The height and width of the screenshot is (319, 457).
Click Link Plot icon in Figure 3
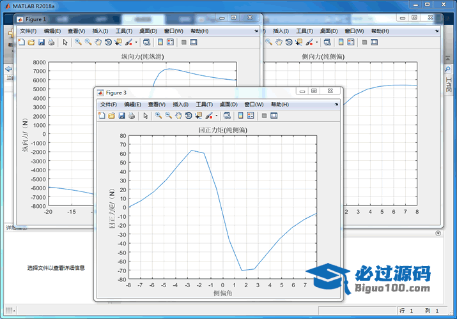pos(227,115)
